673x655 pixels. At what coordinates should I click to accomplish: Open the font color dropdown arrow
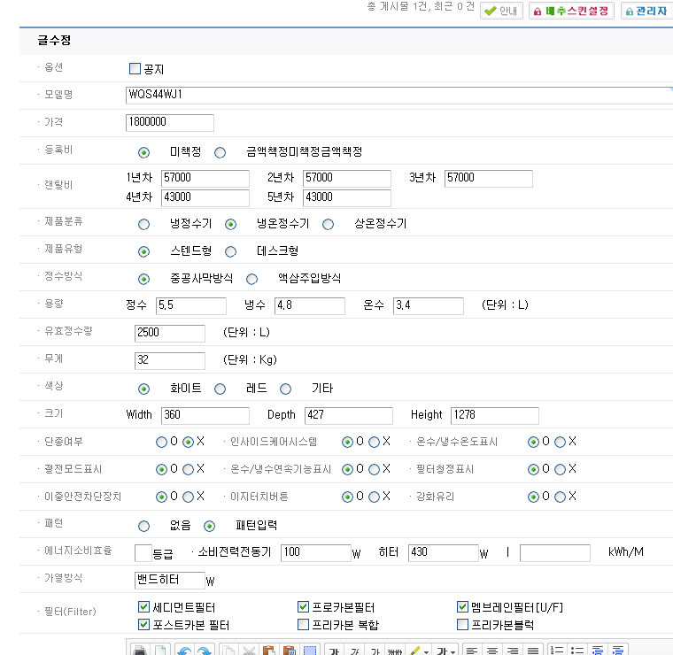point(453,651)
